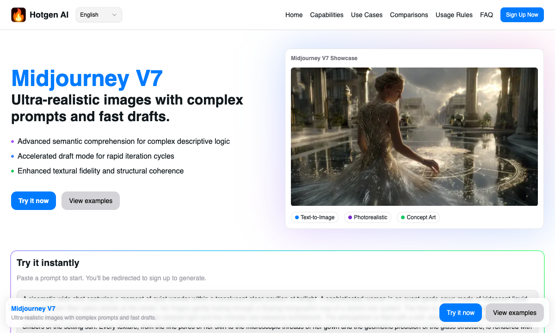Screen dimensions: 555x333
Task: Open the Usage Rules page link
Action: tap(454, 15)
